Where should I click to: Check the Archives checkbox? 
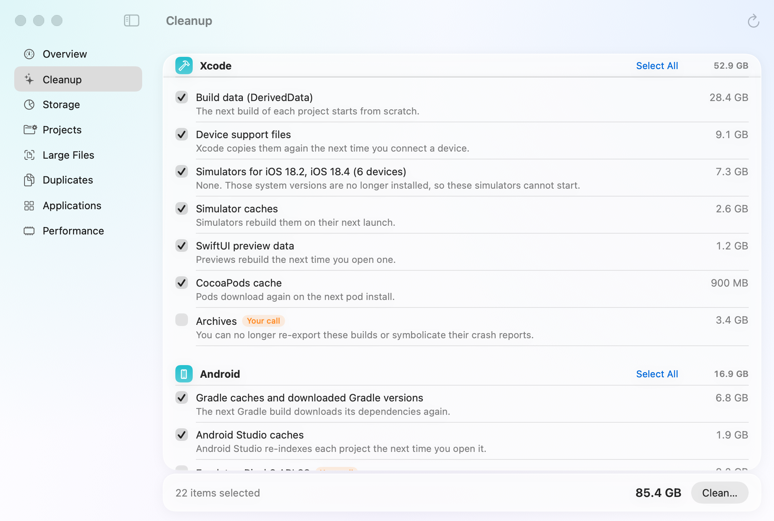[x=182, y=320]
